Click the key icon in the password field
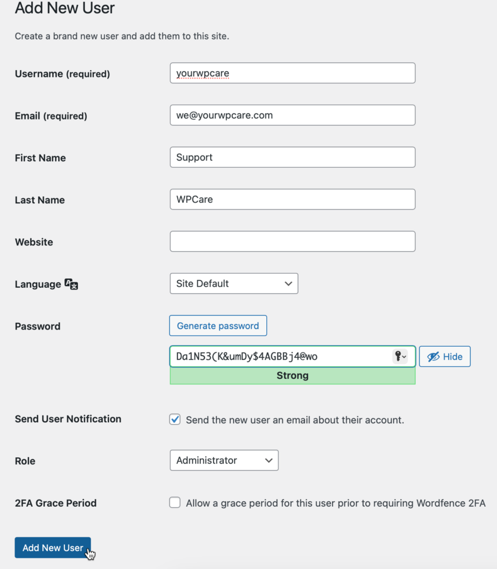 (399, 357)
